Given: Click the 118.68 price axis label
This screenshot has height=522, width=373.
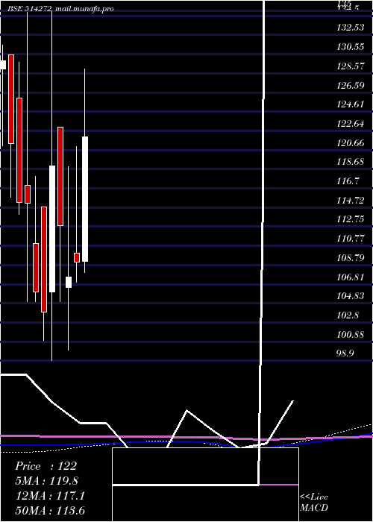Looking at the screenshot, I should tap(351, 162).
